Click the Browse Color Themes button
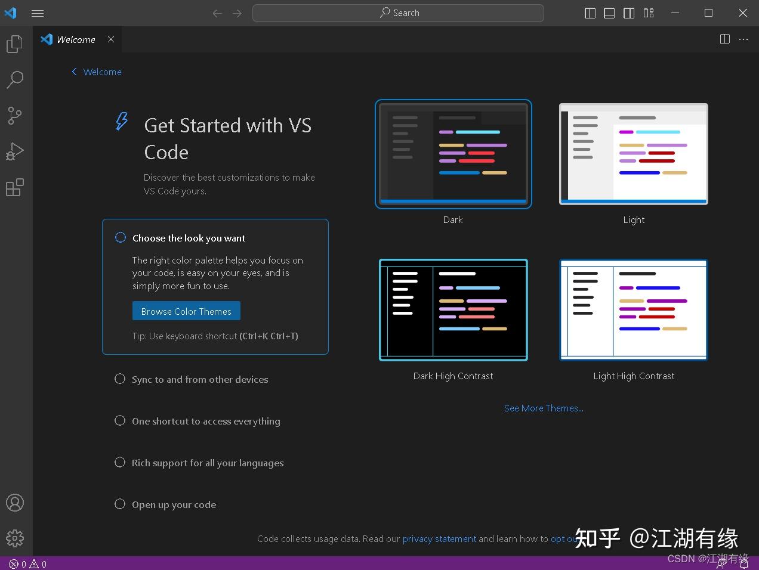 (186, 311)
